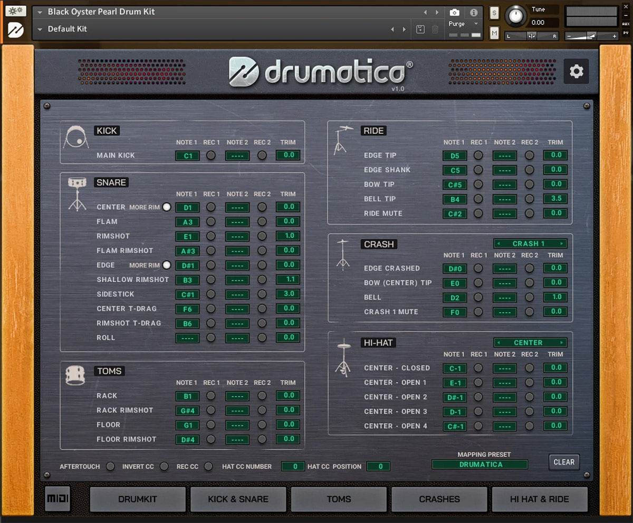Click the ride cymbal icon

pos(343,140)
